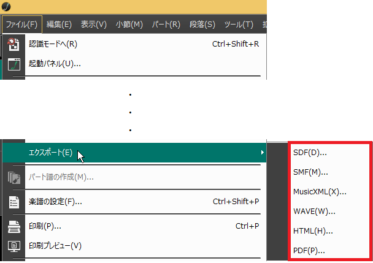Select 認識モードへ(R) menu entry
Image resolution: width=373 pixels, height=263 pixels.
[x=53, y=44]
